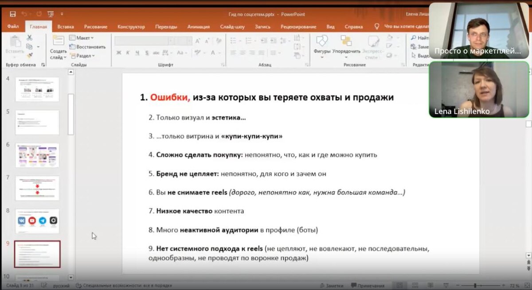
Task: Apply bold with the Ж button
Action: pos(118,53)
